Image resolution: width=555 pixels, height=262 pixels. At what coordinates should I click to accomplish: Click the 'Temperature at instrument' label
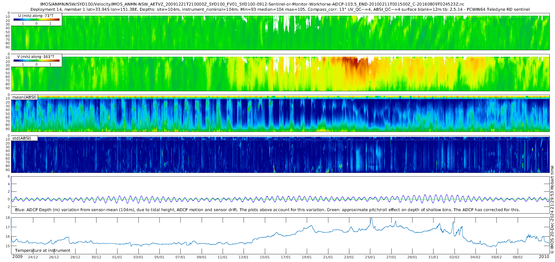click(x=43, y=251)
